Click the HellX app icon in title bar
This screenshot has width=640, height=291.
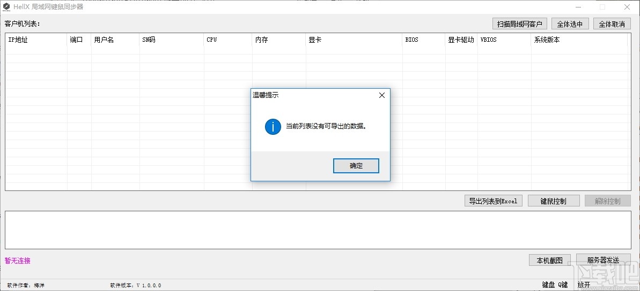pyautogui.click(x=6, y=7)
